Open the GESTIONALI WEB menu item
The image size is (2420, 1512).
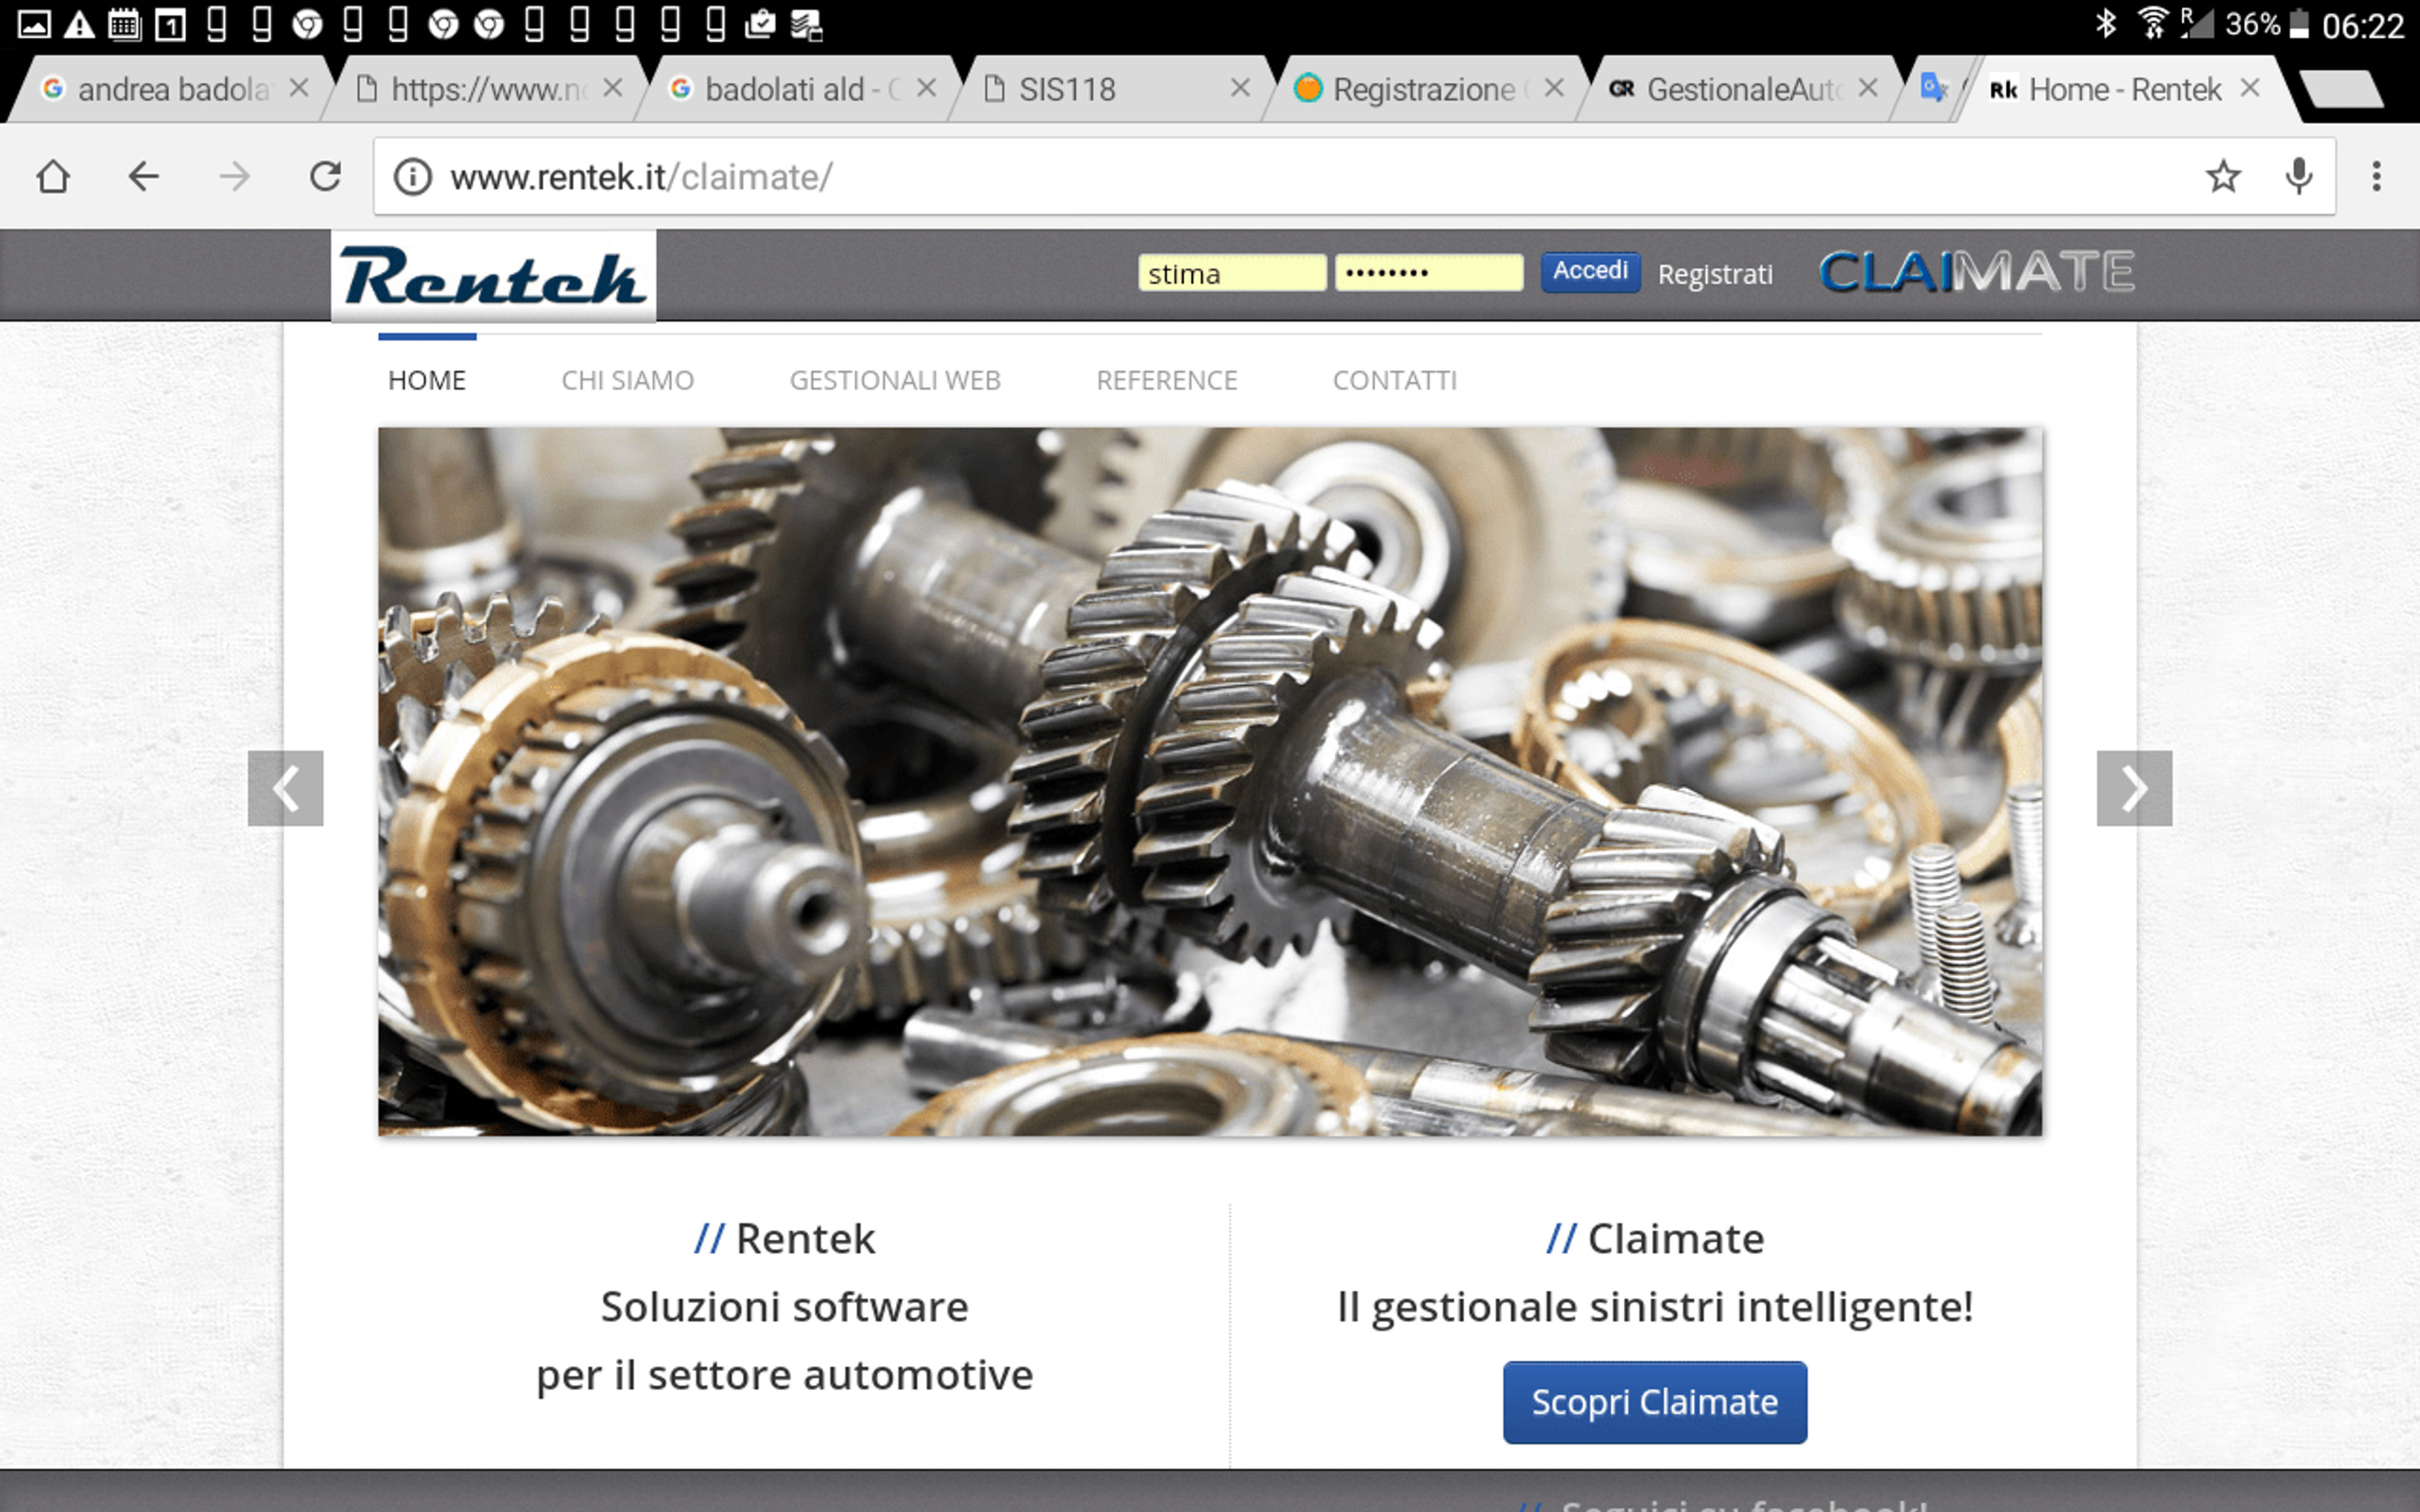(895, 380)
